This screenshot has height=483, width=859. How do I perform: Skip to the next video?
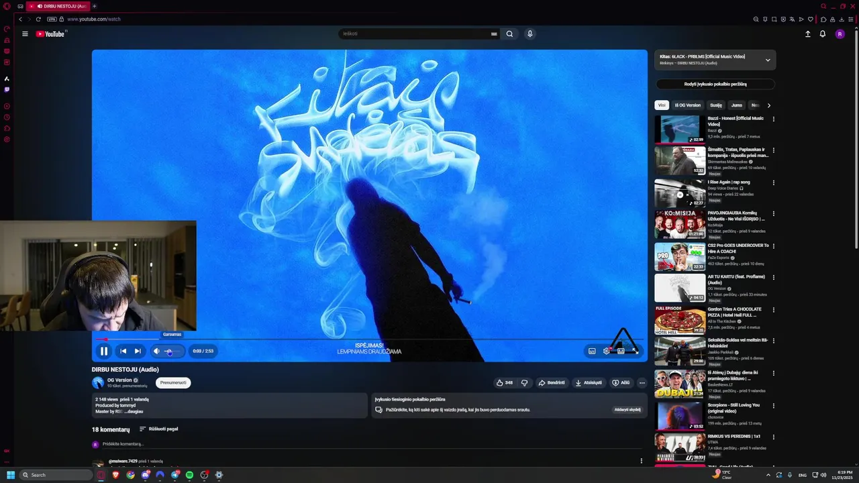(138, 351)
